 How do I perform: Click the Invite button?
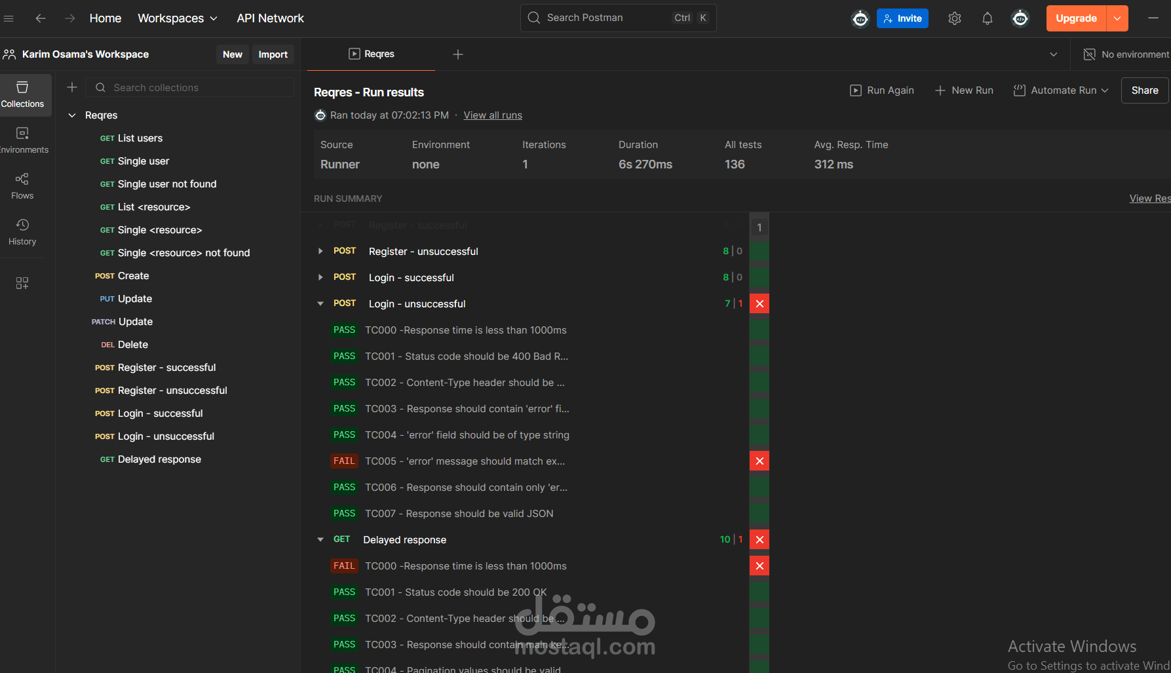click(902, 18)
